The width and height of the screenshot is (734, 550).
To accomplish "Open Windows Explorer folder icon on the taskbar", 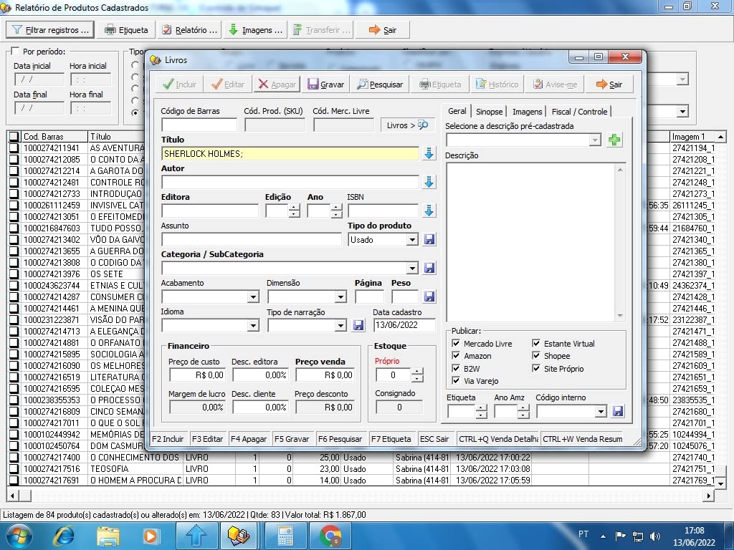I will pos(108,536).
